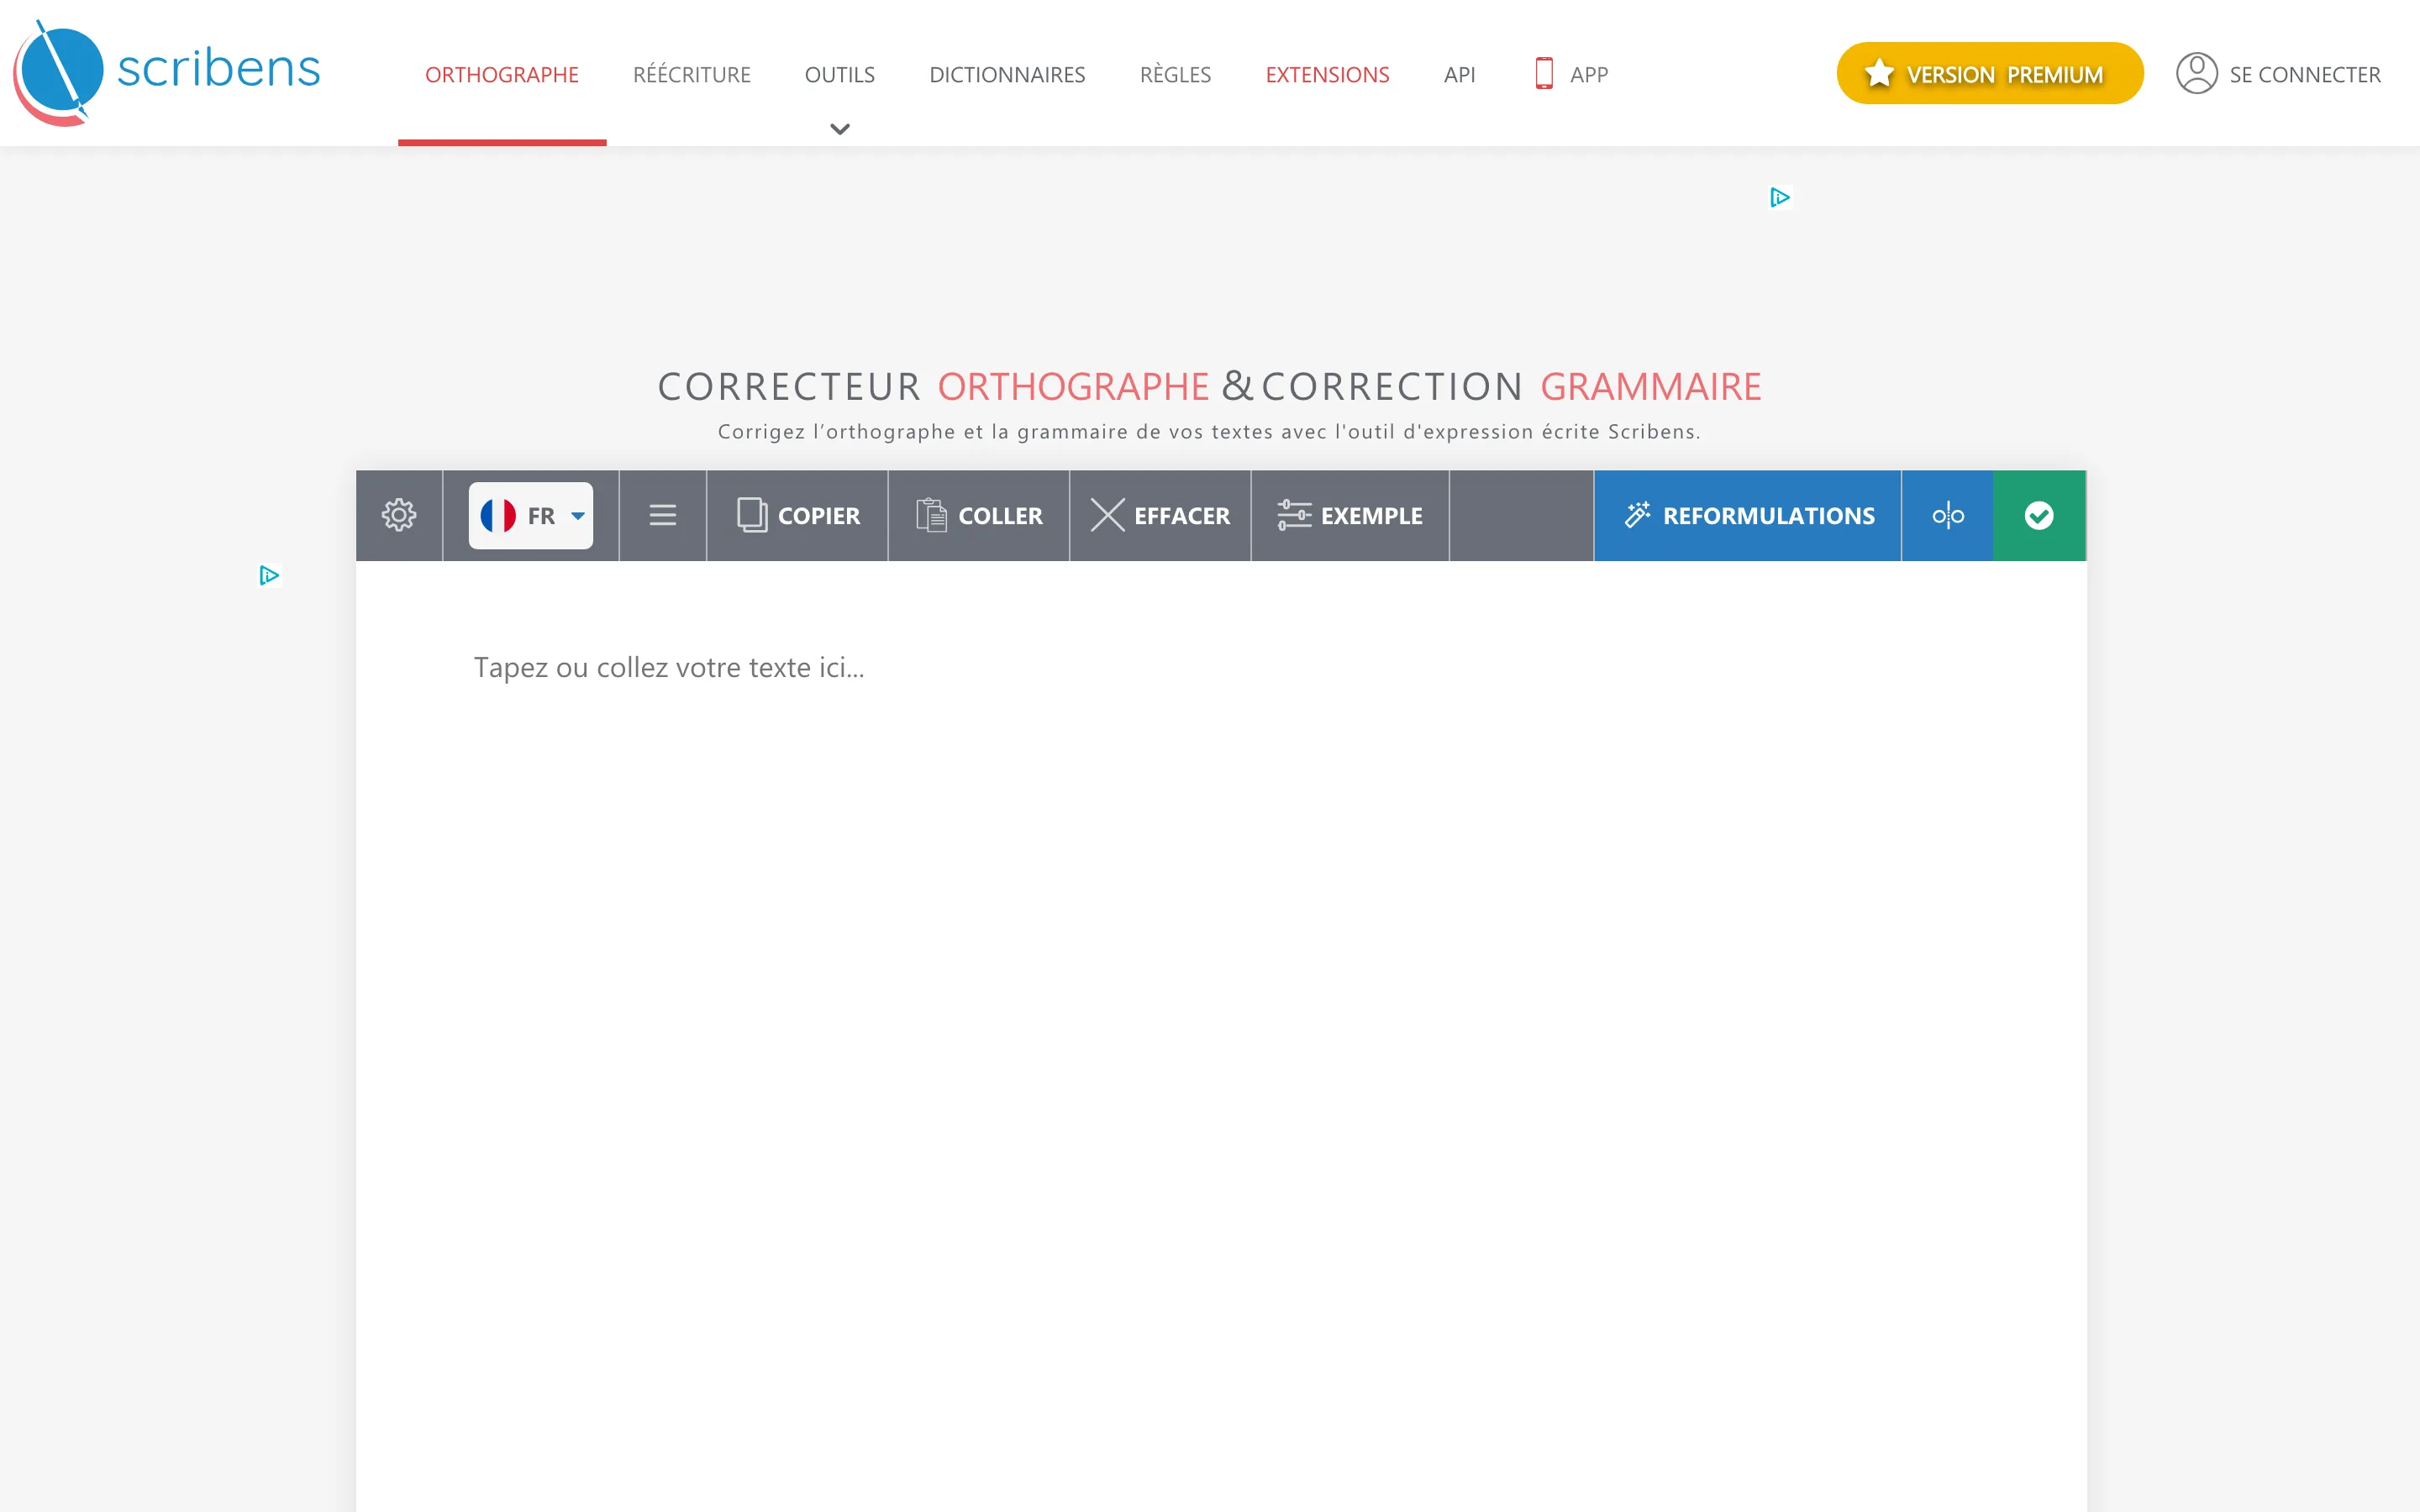The width and height of the screenshot is (2420, 1512).
Task: Click the French flag icon
Action: click(498, 515)
